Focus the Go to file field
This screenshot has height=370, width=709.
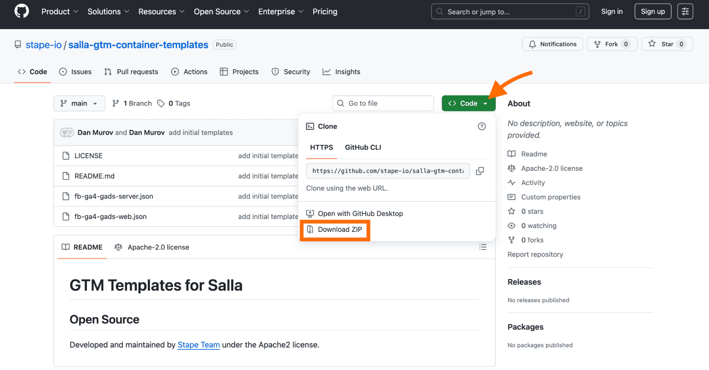click(x=383, y=103)
